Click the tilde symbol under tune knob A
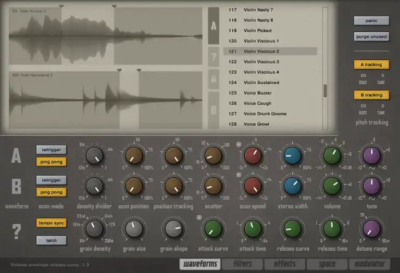 pyautogui.click(x=372, y=168)
